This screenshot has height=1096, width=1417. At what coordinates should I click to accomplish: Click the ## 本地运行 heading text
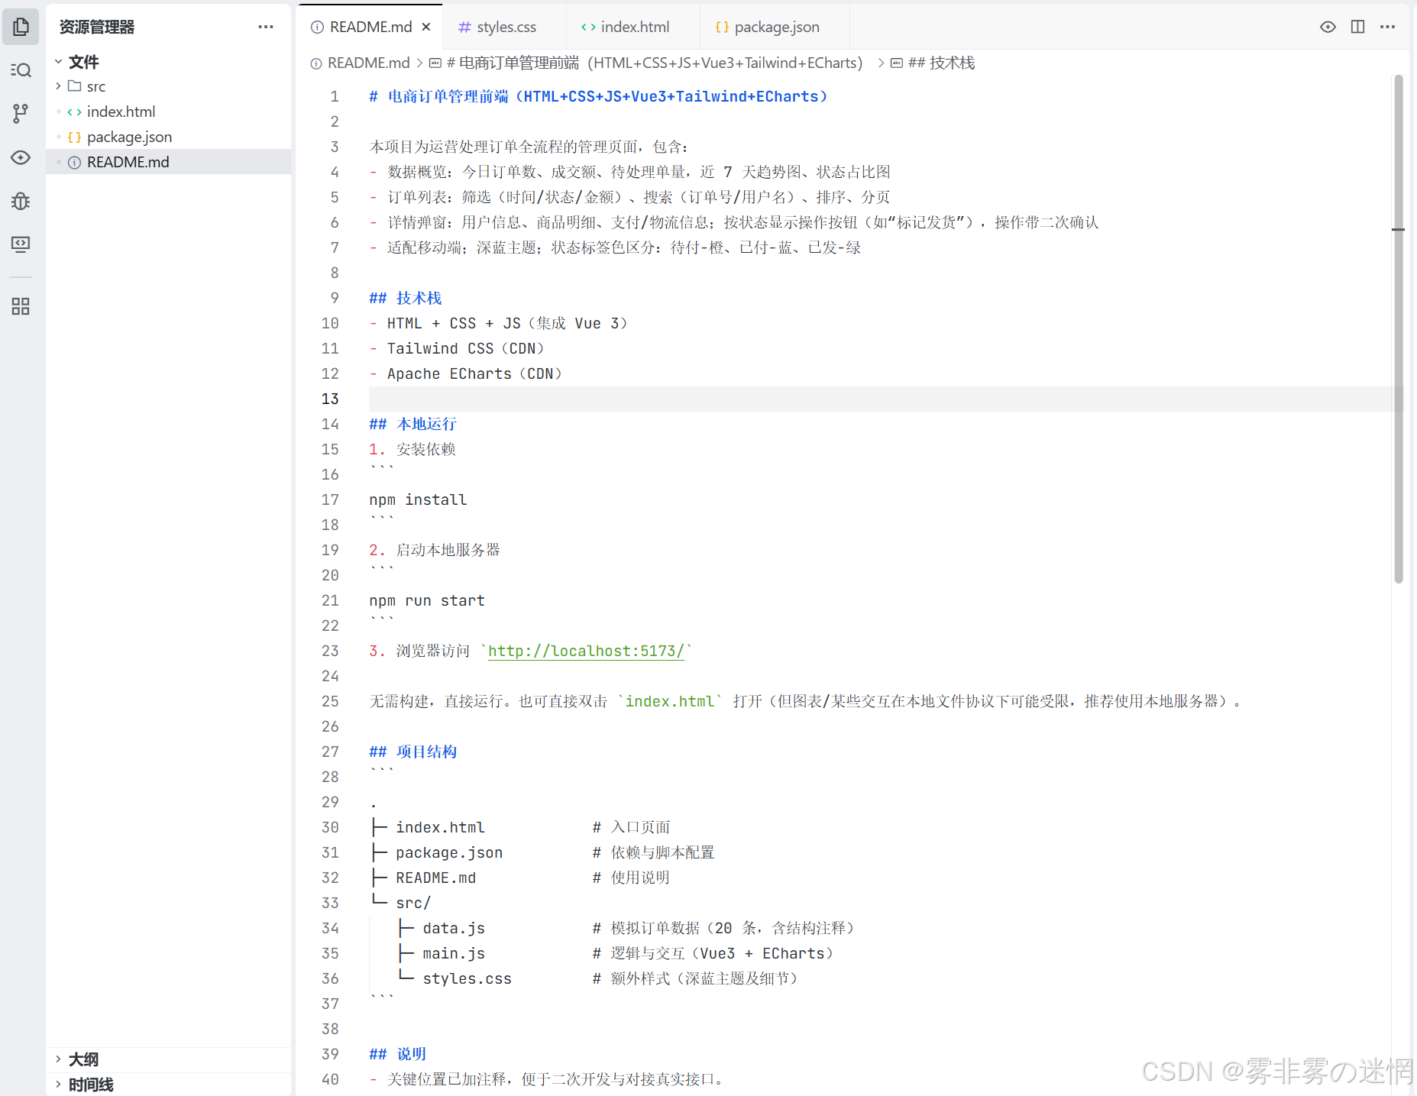[412, 424]
